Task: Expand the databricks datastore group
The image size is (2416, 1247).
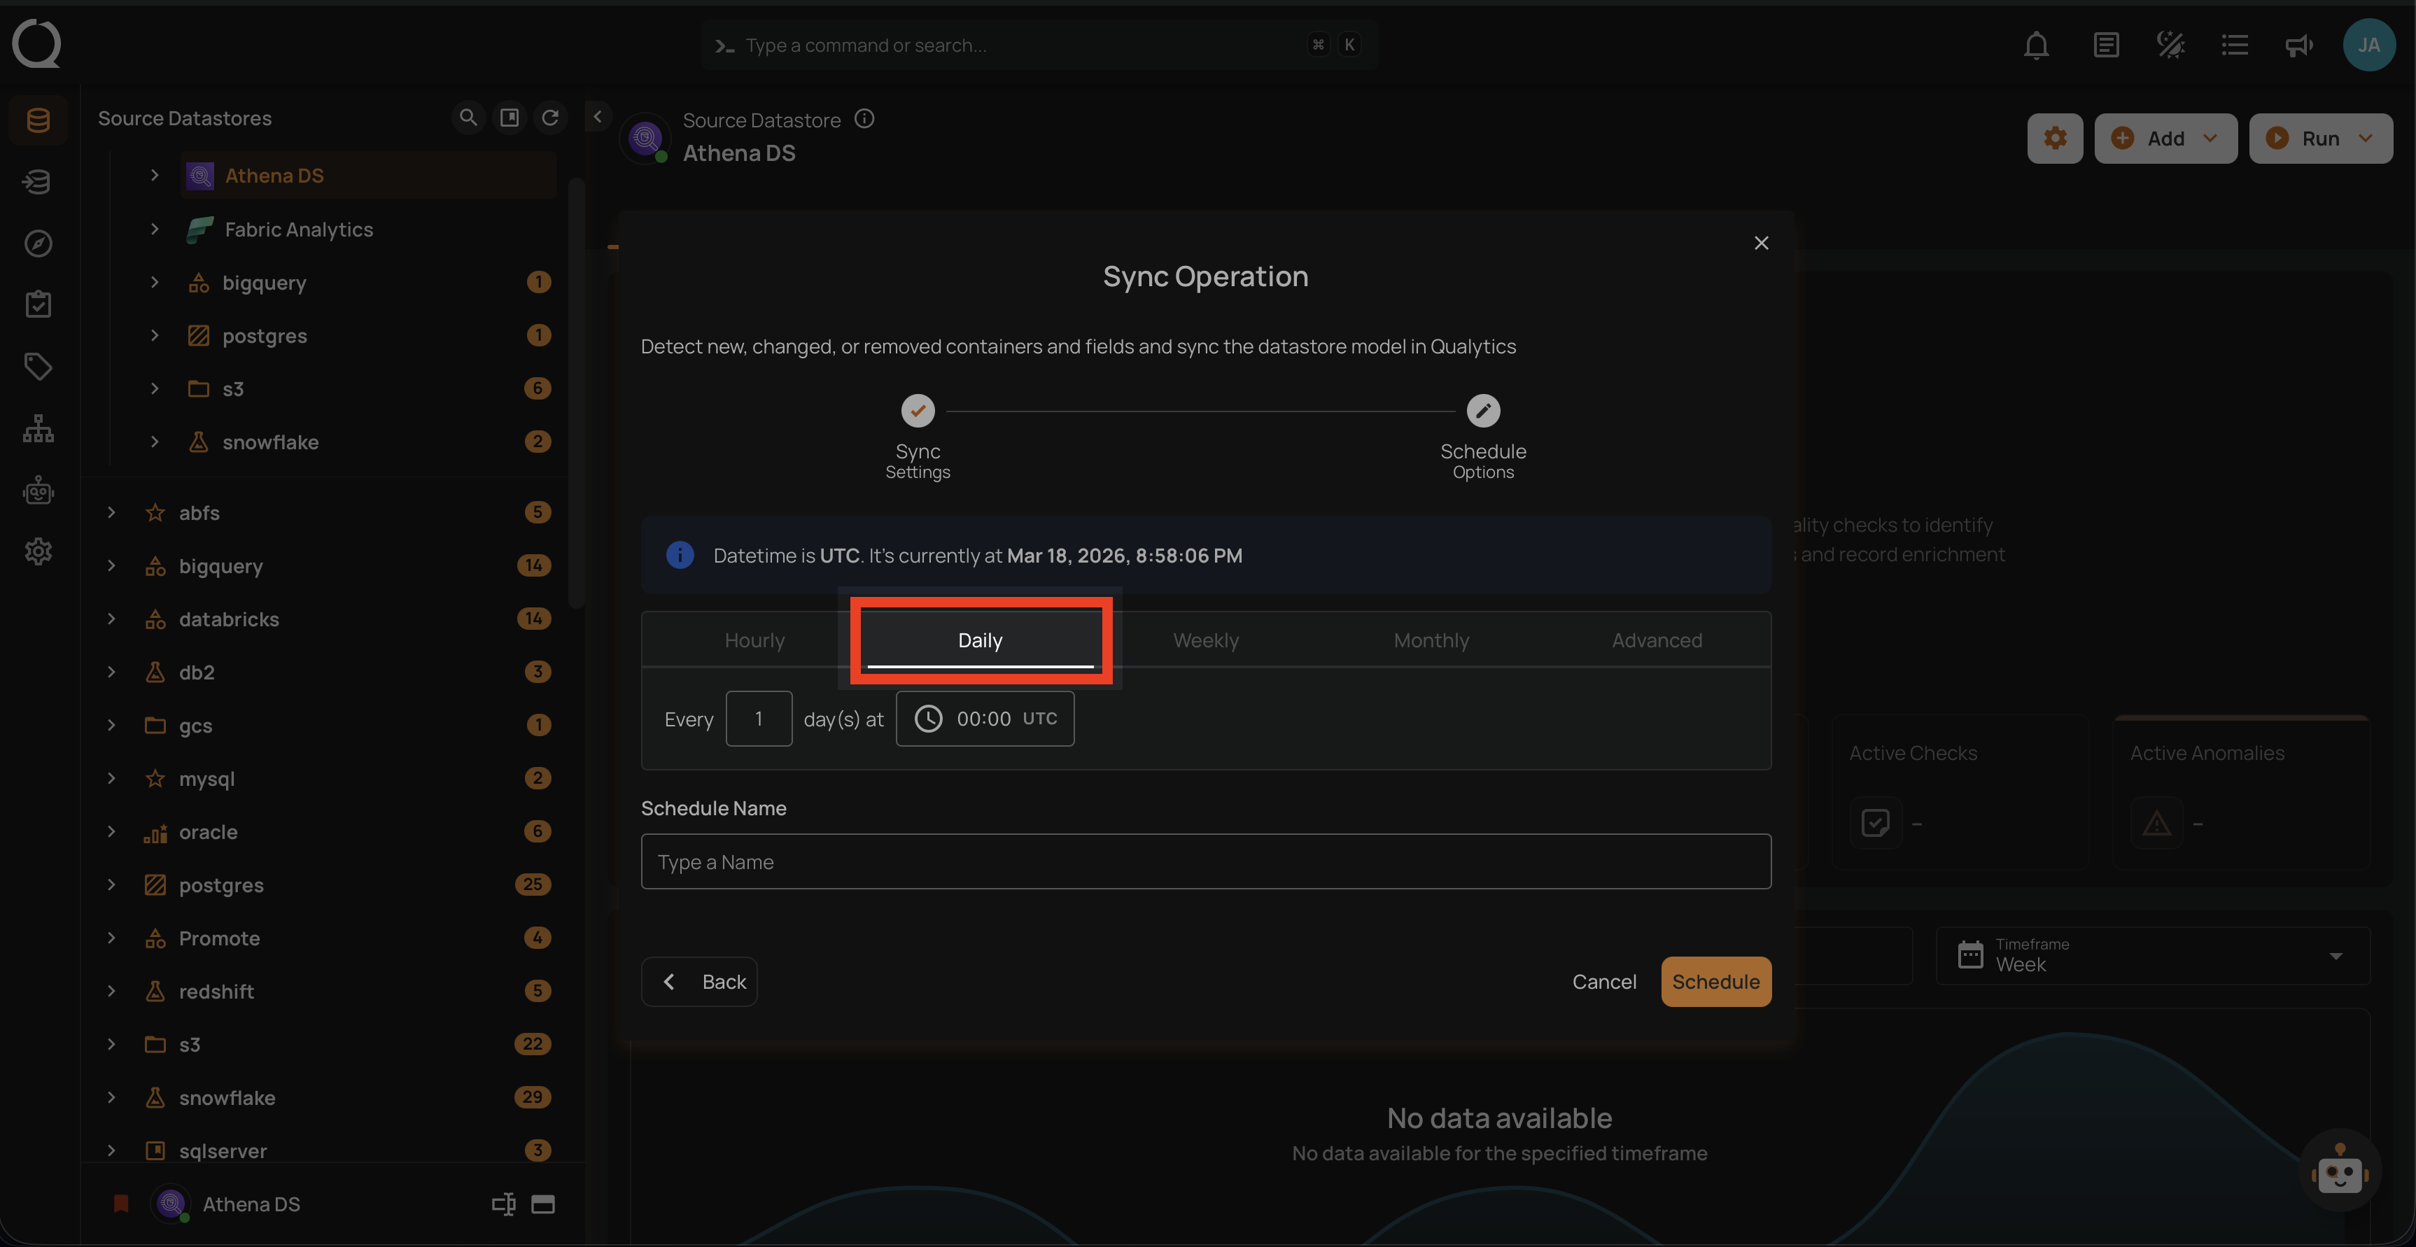Action: click(111, 619)
